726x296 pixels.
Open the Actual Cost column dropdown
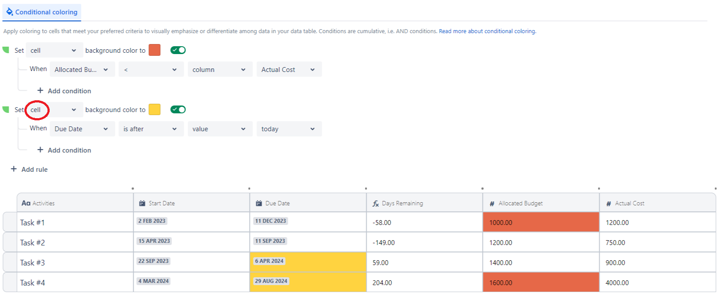pos(289,69)
